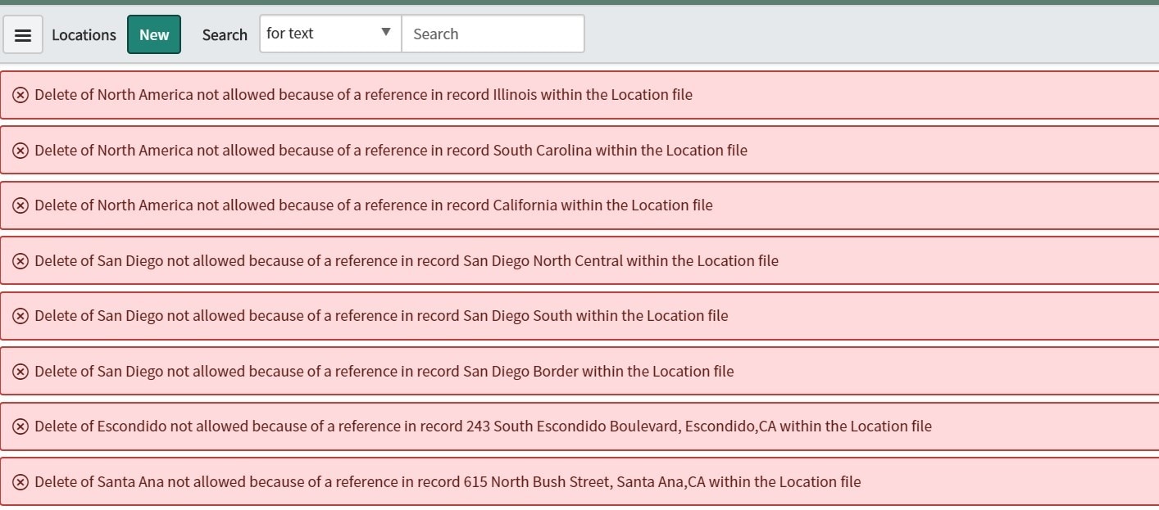
Task: Dismiss the San Diego North Central error
Action: [x=21, y=260]
